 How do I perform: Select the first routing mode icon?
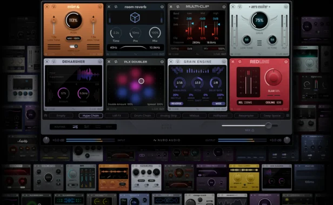pos(75,127)
